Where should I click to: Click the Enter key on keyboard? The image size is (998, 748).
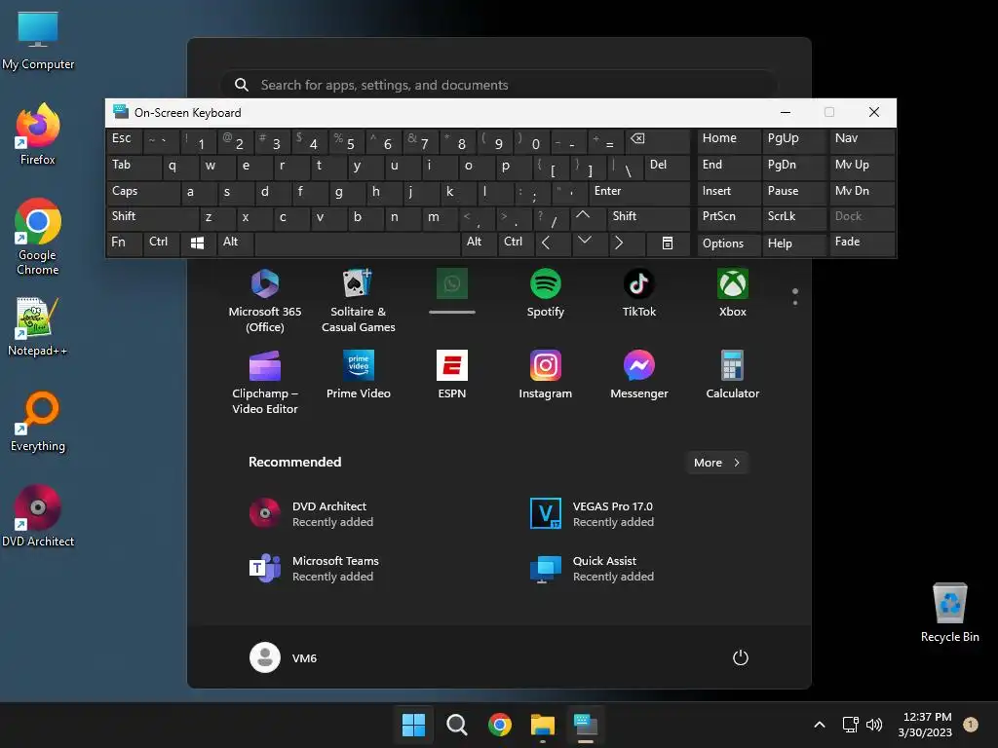pos(639,192)
